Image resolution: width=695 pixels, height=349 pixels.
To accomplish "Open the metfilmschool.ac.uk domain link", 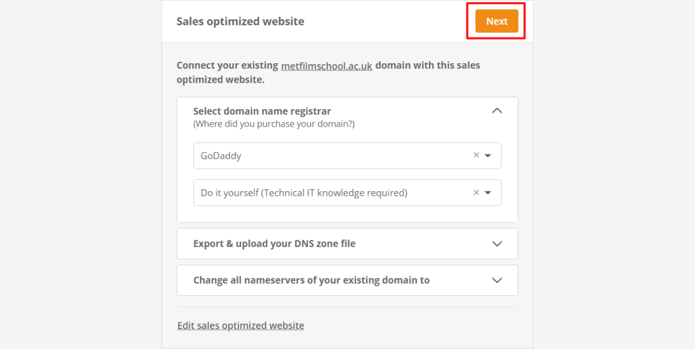I will point(327,66).
